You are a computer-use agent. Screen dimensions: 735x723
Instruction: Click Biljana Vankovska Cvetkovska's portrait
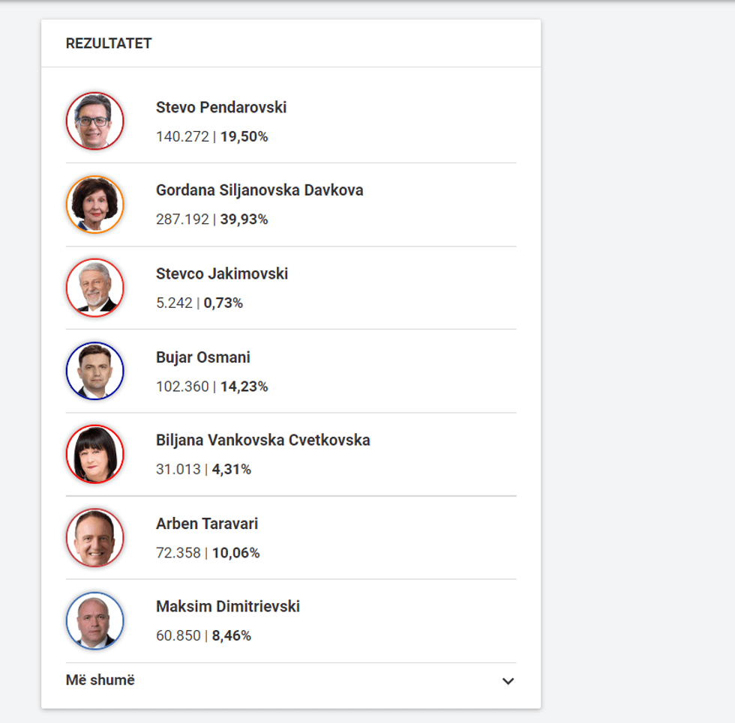click(94, 454)
